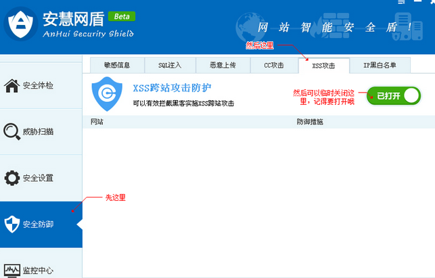Viewport: 435px width, 278px height.
Task: Click the 监控中心 monitor icon
Action: coord(12,270)
